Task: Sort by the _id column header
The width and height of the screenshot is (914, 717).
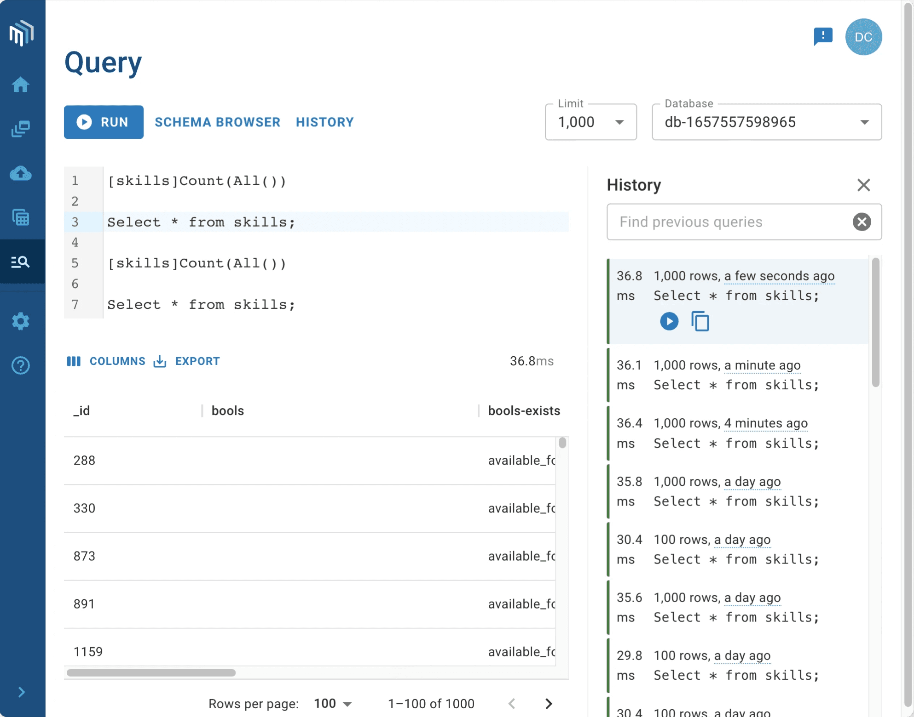Action: coord(82,411)
